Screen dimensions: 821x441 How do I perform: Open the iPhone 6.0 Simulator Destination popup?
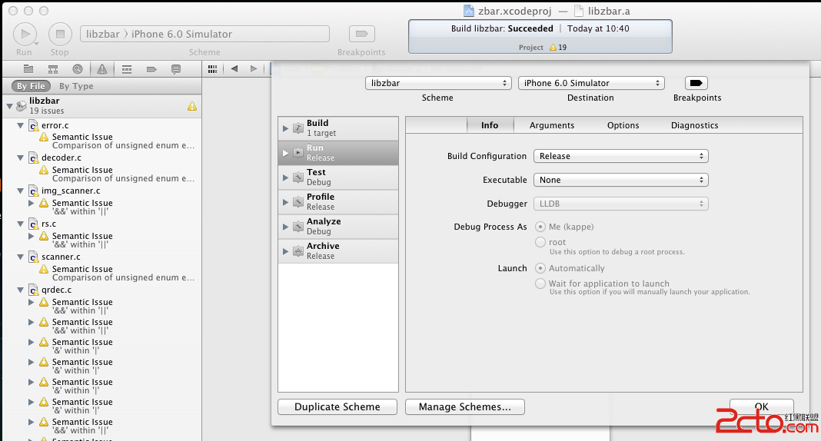[x=591, y=83]
